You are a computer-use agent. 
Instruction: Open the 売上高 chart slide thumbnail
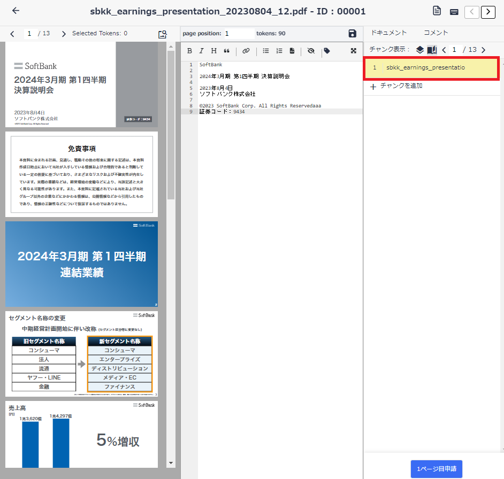pos(82,434)
